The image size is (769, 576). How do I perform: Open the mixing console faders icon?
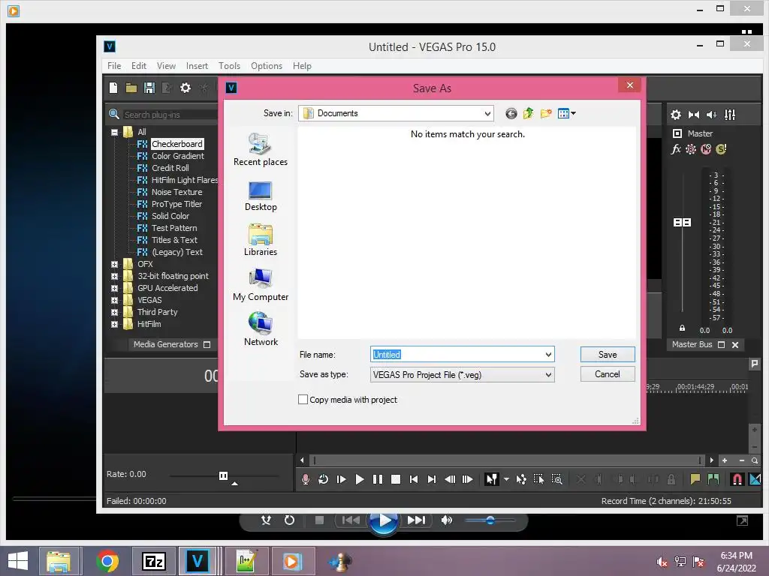coord(730,115)
